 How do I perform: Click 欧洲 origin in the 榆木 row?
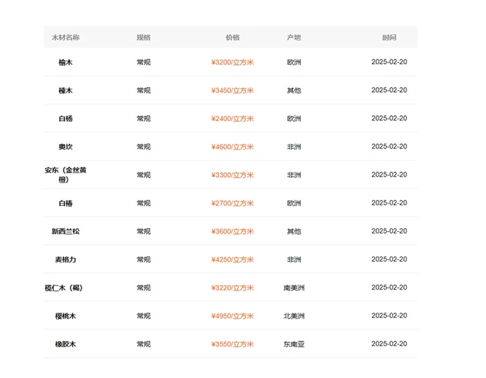tap(294, 62)
